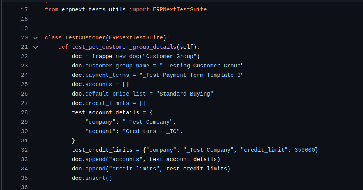Select line number 32
Image resolution: width=363 pixels, height=190 pixels.
24,150
